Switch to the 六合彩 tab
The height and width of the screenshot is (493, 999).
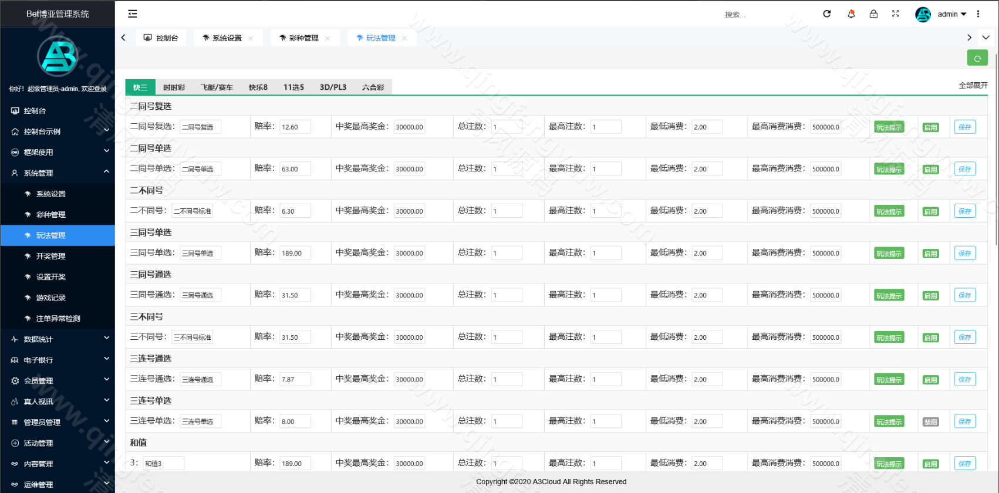[373, 87]
